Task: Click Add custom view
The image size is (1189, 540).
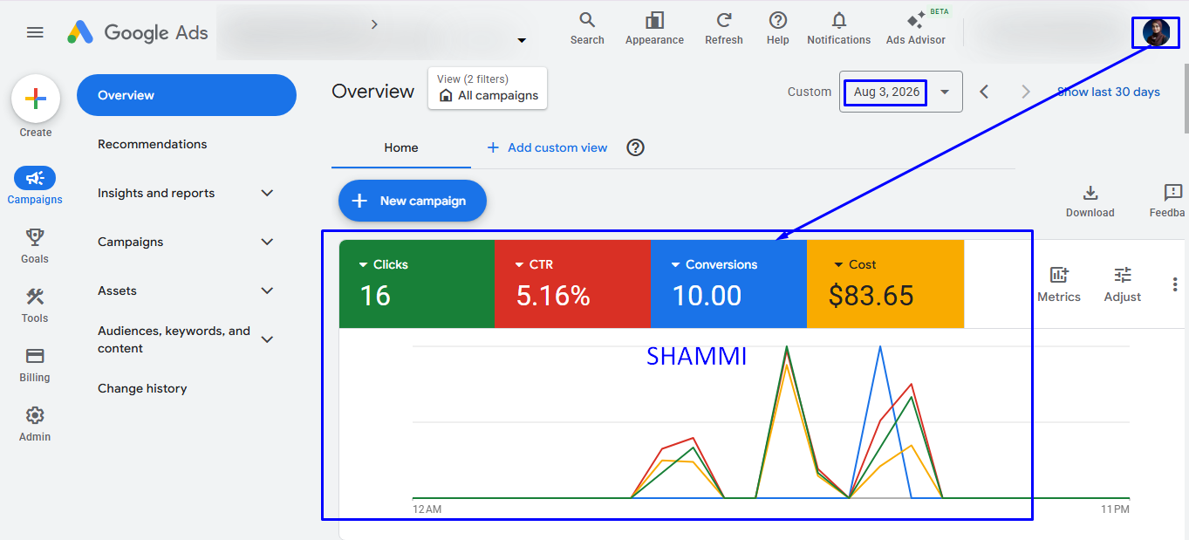Action: click(x=547, y=147)
